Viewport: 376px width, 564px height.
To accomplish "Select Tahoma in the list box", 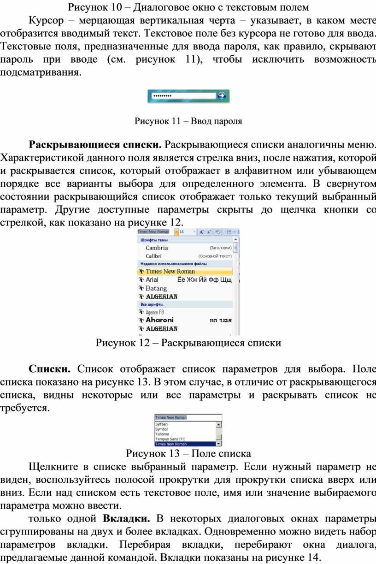I will pyautogui.click(x=185, y=434).
